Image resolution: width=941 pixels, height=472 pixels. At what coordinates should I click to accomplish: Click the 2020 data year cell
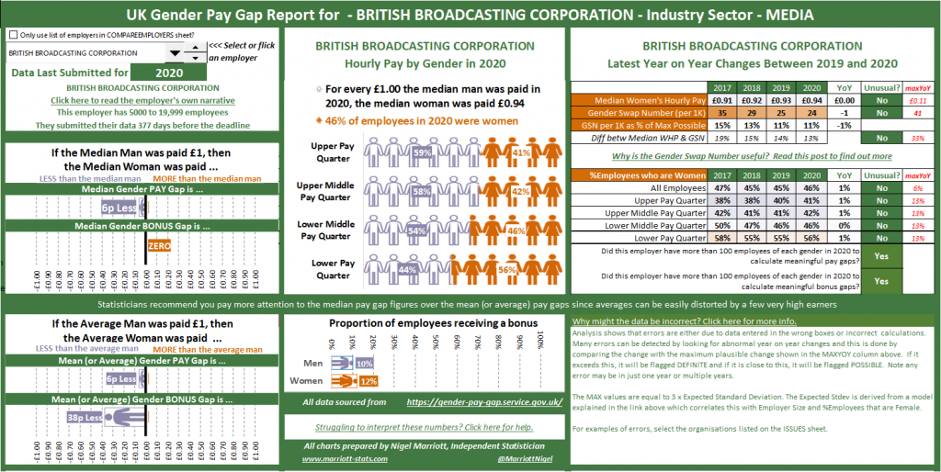coord(169,73)
